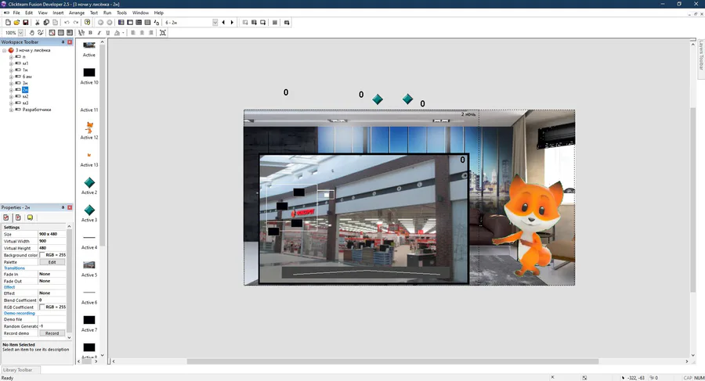Go to next frame arrow
The image size is (705, 381).
[x=232, y=23]
